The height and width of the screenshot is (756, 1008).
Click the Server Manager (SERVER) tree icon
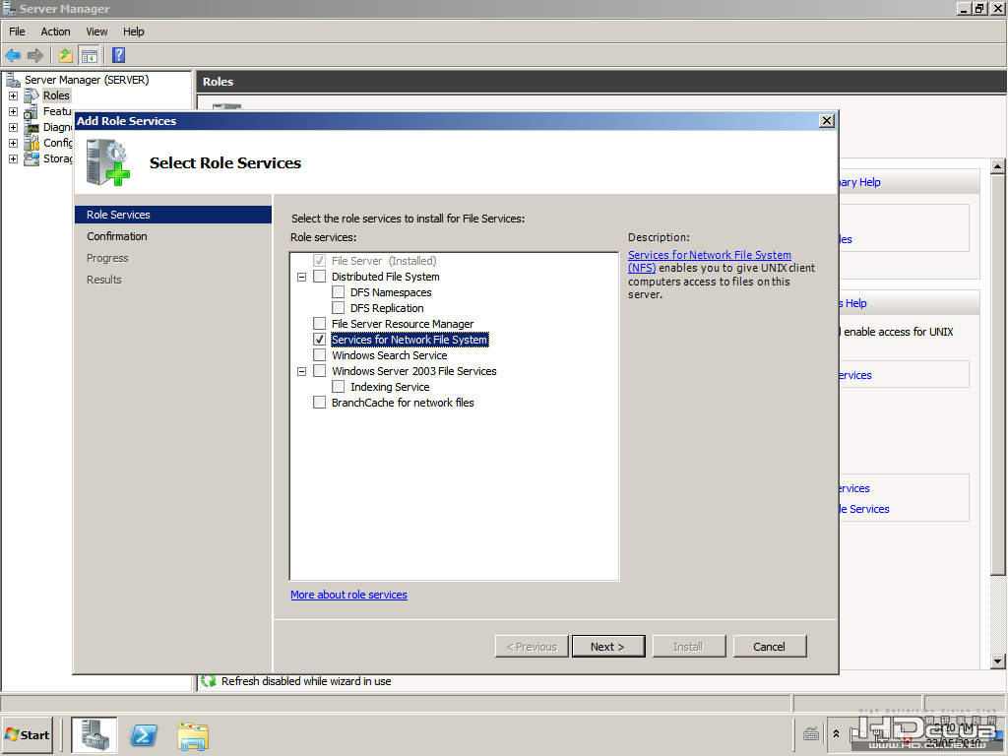click(x=13, y=80)
